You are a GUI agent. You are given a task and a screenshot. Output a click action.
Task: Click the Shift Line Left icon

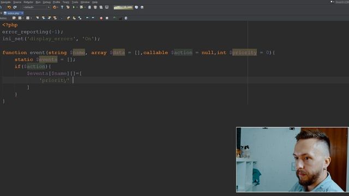pyautogui.click(x=87, y=18)
